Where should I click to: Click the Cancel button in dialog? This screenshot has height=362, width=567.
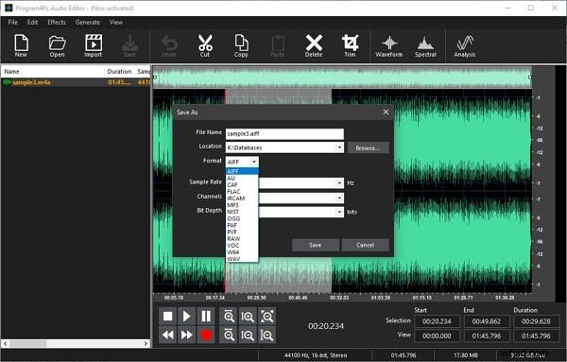(365, 245)
